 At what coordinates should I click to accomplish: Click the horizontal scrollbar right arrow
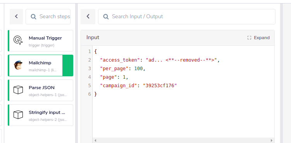(272, 140)
